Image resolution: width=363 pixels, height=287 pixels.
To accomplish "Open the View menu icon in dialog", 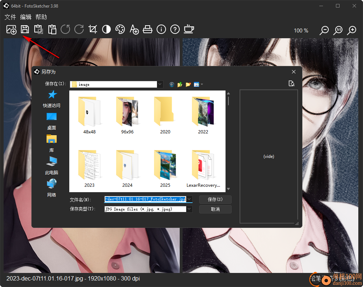I will coord(198,84).
